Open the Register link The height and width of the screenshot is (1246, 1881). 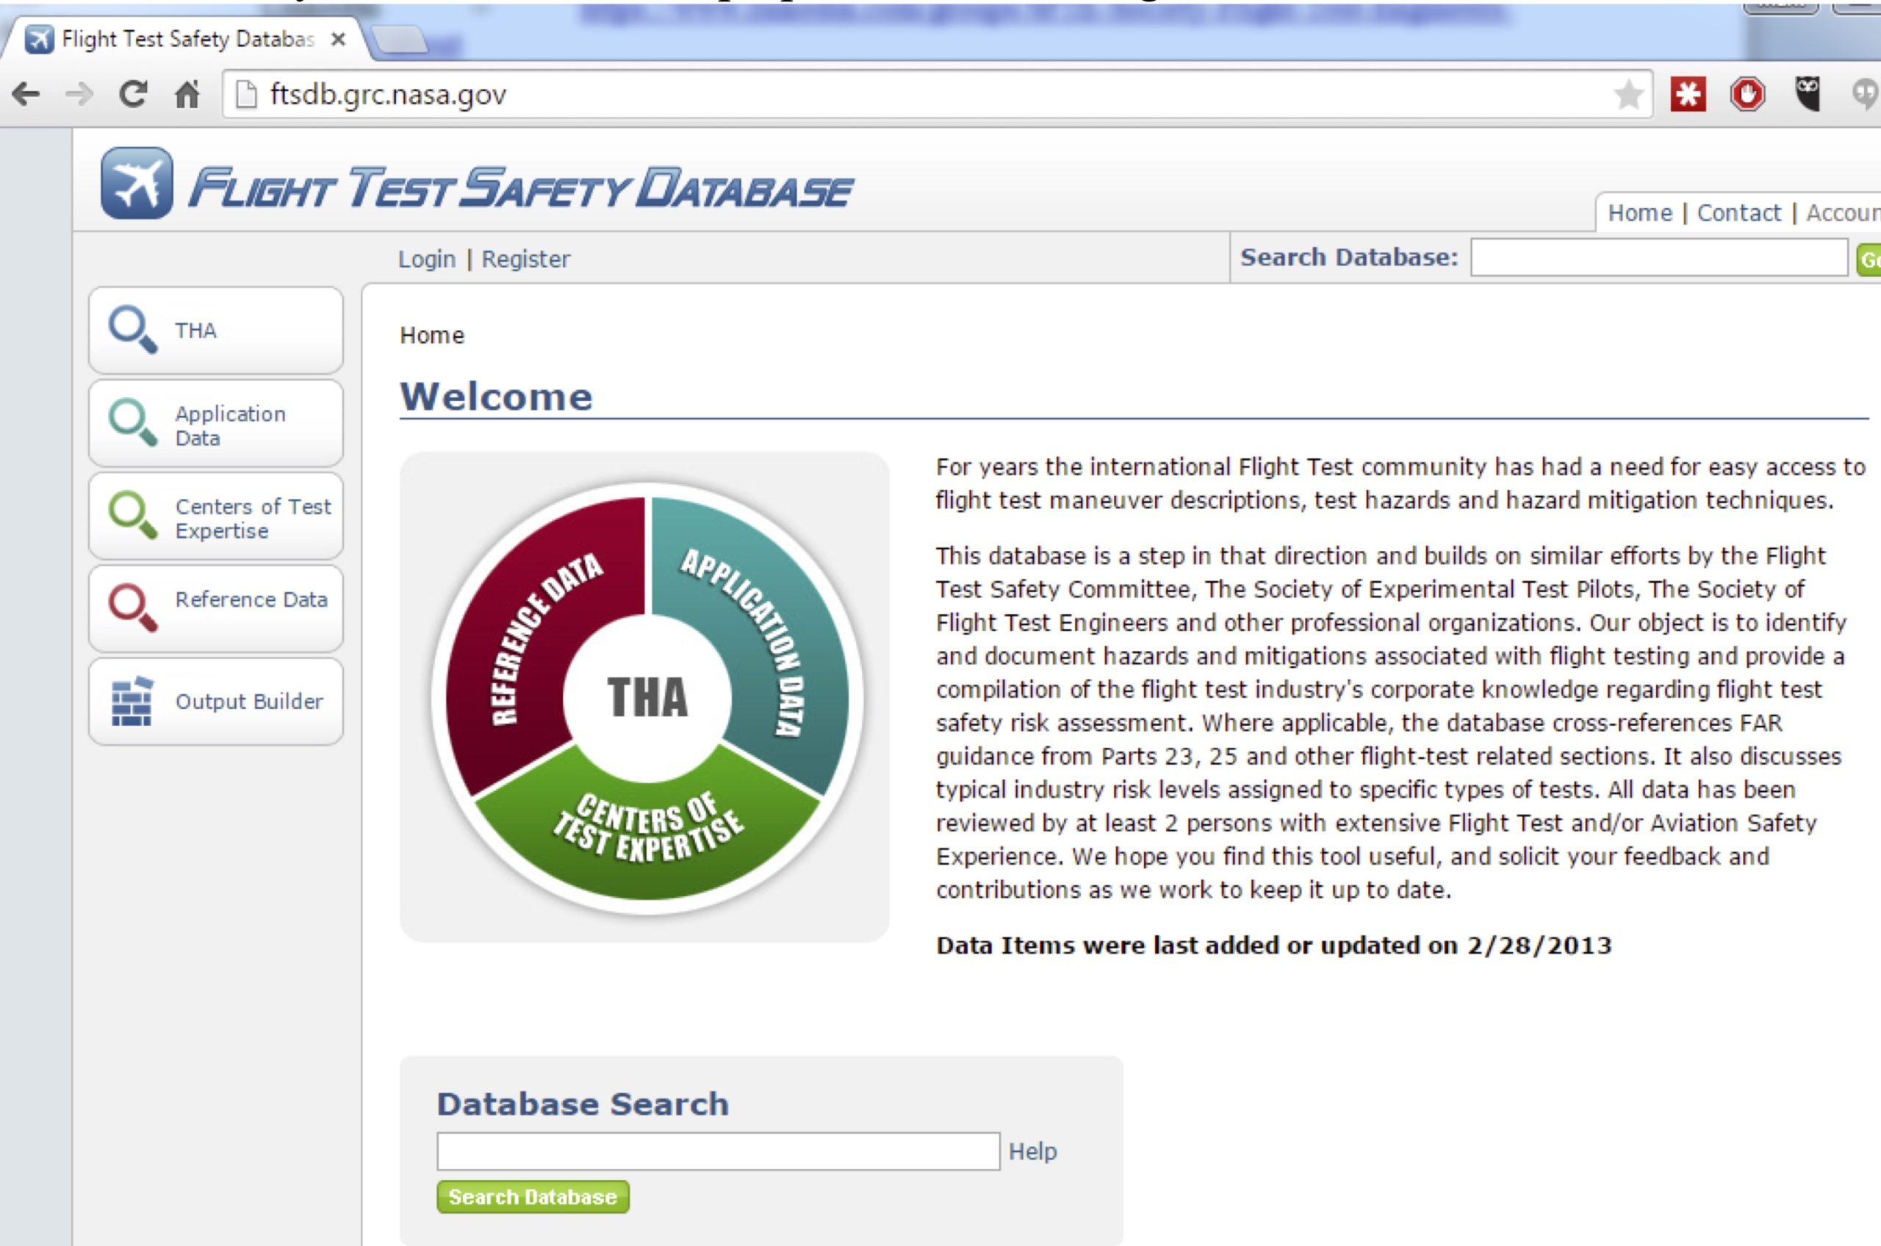click(x=525, y=259)
